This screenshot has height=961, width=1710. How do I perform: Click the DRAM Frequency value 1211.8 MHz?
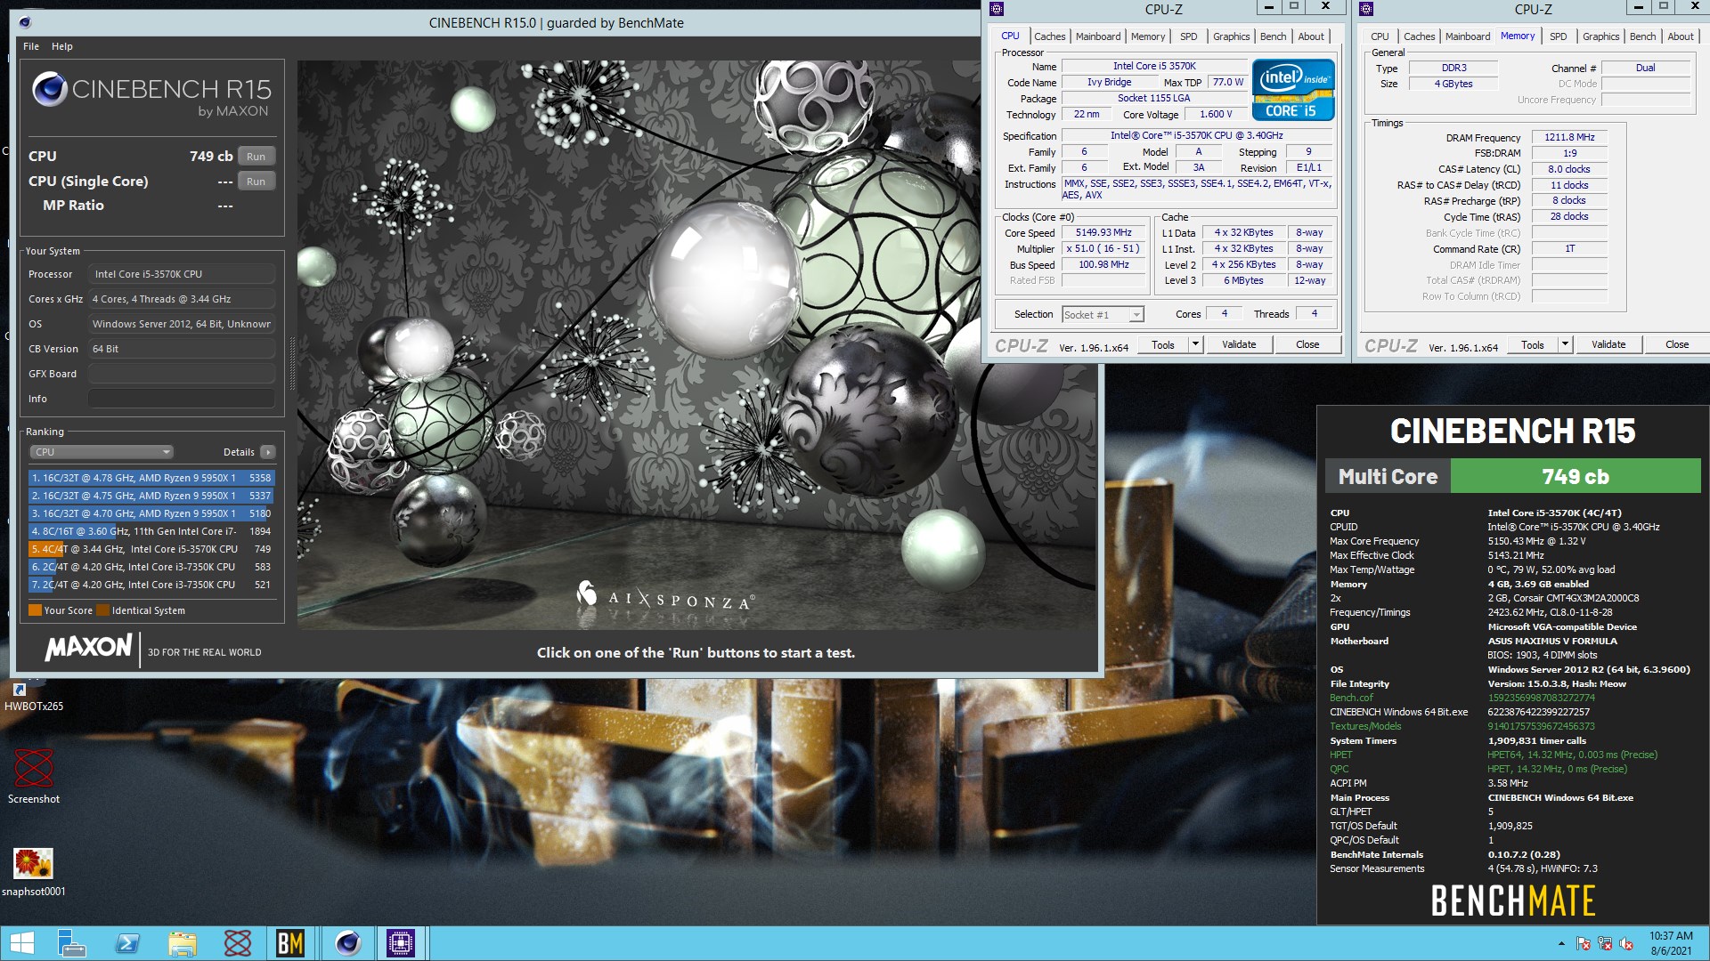pos(1569,137)
